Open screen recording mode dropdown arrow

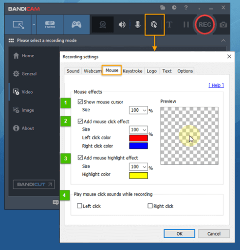(34, 25)
